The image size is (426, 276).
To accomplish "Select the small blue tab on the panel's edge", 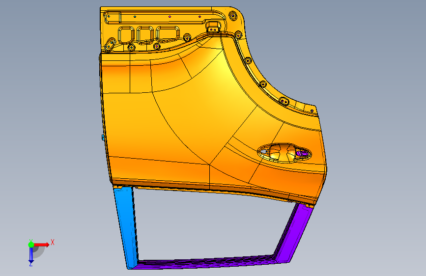I will tap(103, 138).
